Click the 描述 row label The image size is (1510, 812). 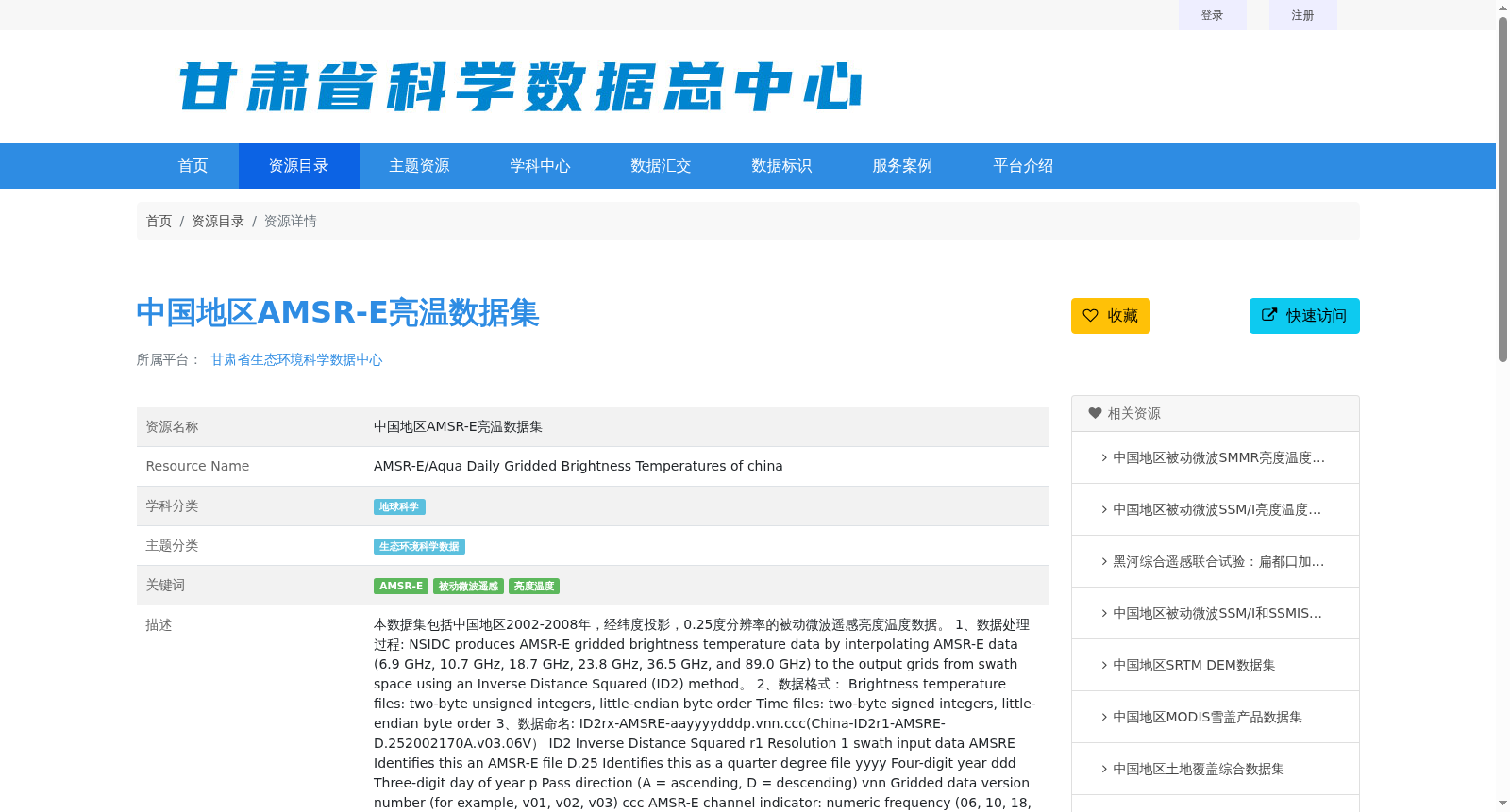click(159, 624)
